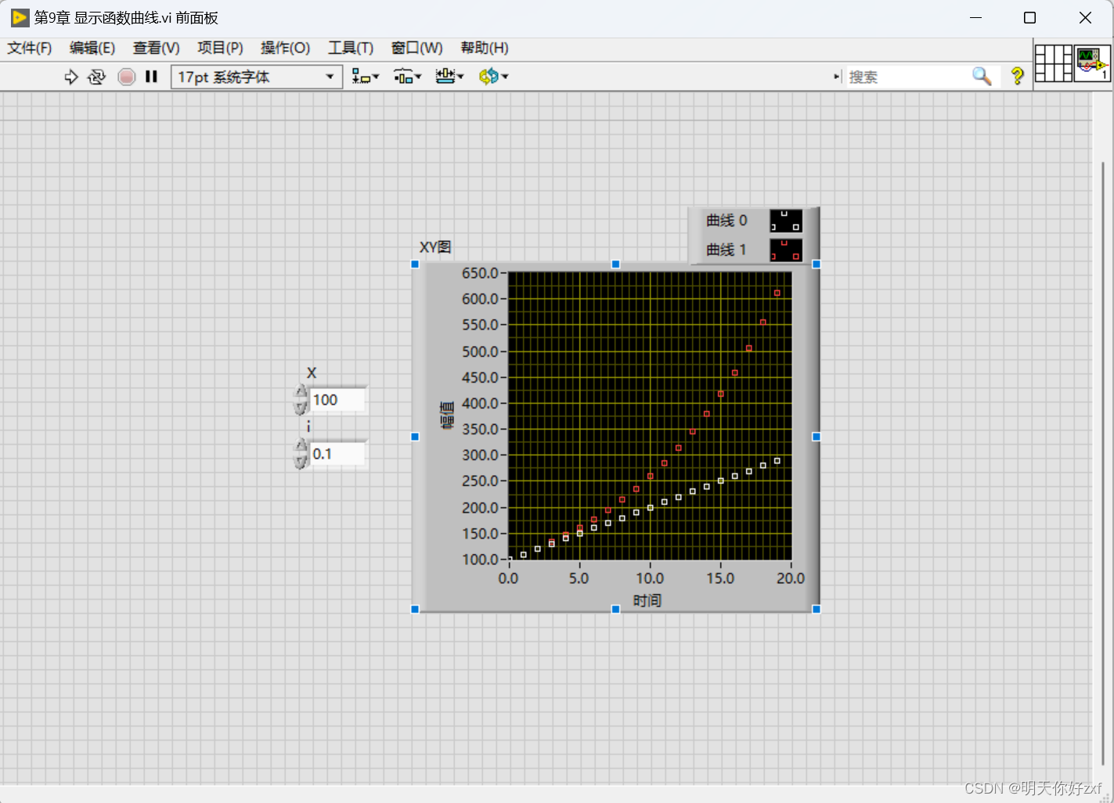Pause VI execution

[x=151, y=76]
